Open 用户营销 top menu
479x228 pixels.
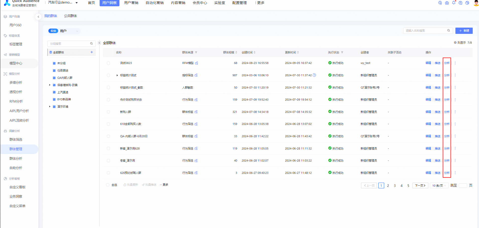(x=131, y=3)
